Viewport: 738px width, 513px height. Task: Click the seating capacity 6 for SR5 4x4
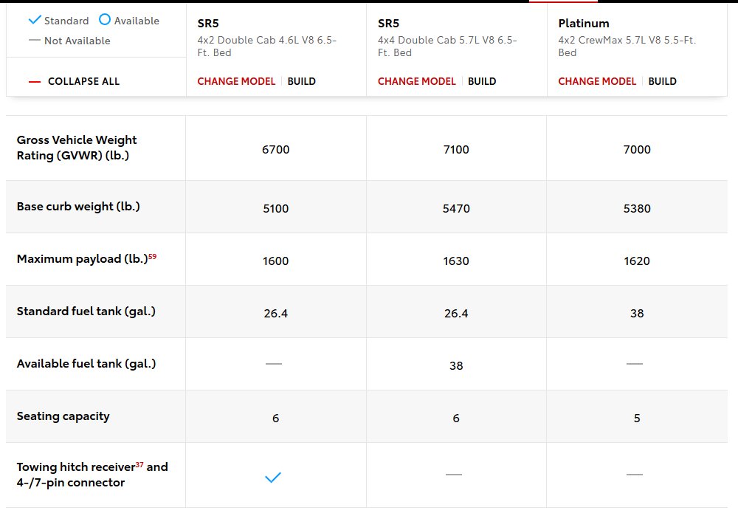point(456,419)
